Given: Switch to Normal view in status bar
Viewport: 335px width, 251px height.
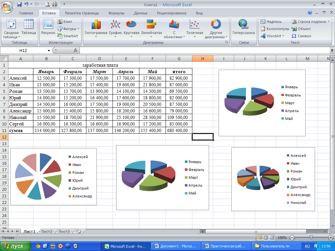Looking at the screenshot, I should click(x=260, y=238).
